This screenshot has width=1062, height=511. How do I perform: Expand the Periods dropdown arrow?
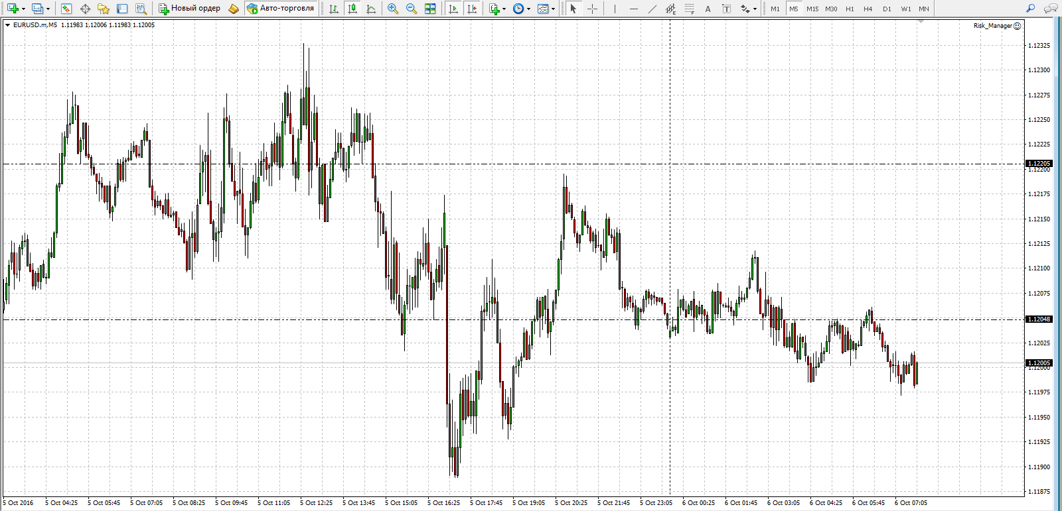point(529,9)
